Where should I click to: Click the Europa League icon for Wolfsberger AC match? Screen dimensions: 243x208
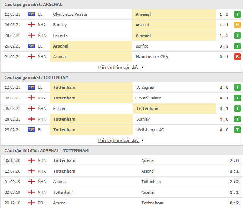pos(31,130)
